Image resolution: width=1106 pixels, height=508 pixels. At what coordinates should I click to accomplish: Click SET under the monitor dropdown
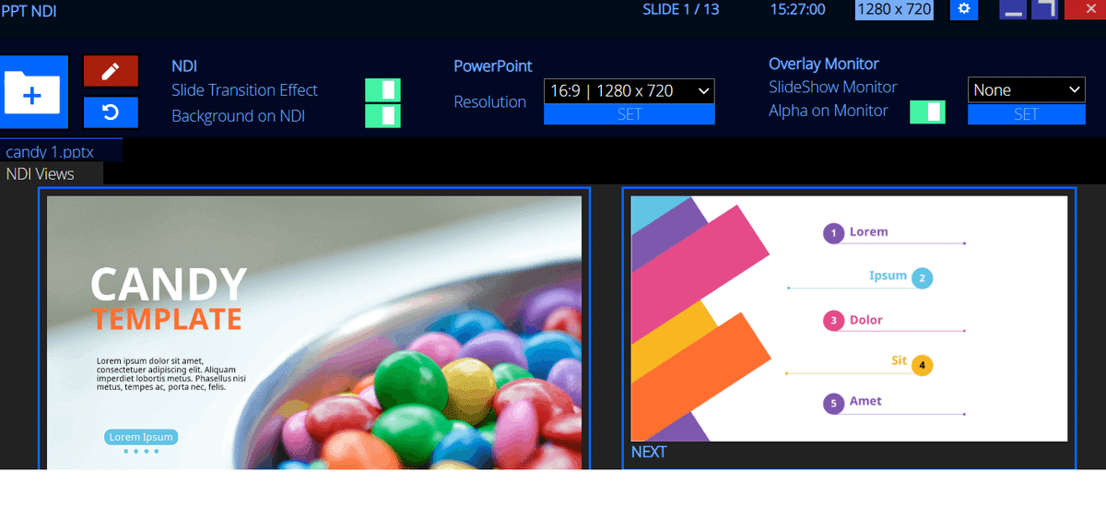(x=1027, y=114)
